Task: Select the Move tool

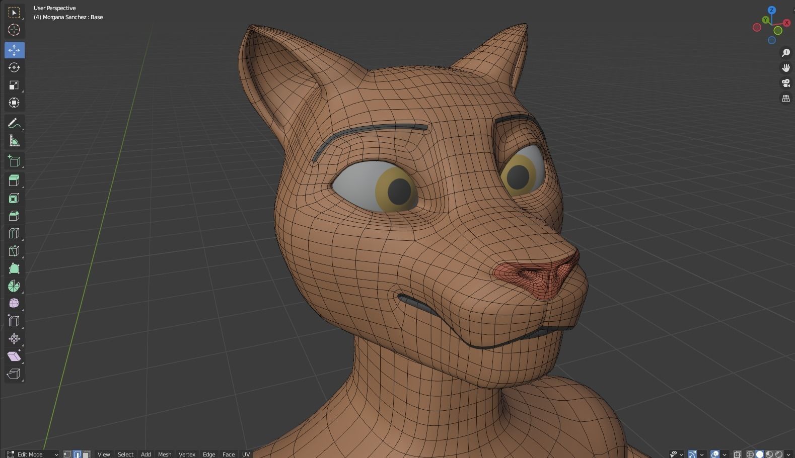Action: 14,50
